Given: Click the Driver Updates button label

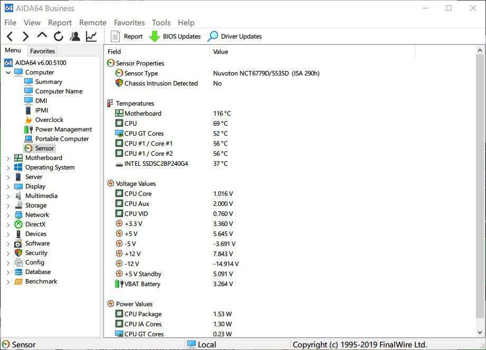Looking at the screenshot, I should pos(241,36).
